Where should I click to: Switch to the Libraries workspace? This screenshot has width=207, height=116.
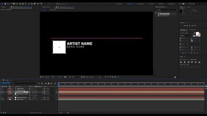151,4
